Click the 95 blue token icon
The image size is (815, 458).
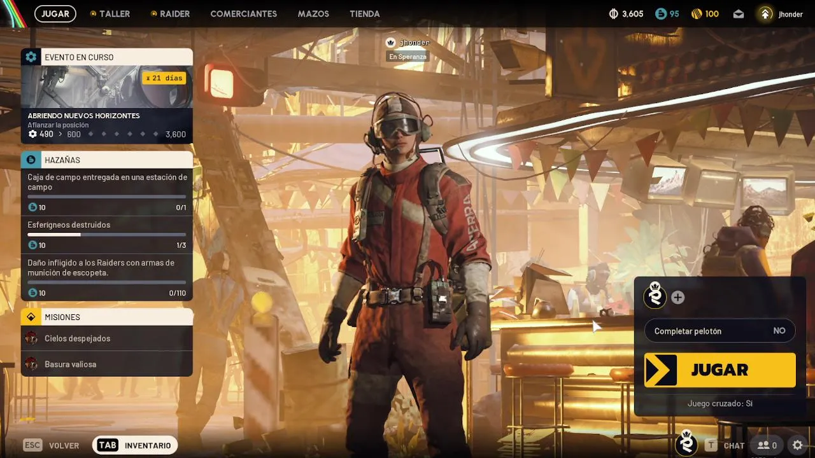click(661, 14)
